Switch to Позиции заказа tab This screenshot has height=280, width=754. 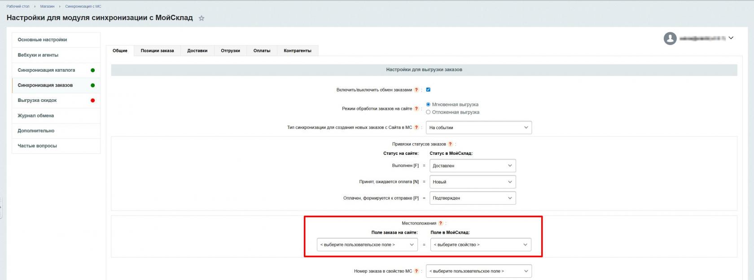[157, 51]
